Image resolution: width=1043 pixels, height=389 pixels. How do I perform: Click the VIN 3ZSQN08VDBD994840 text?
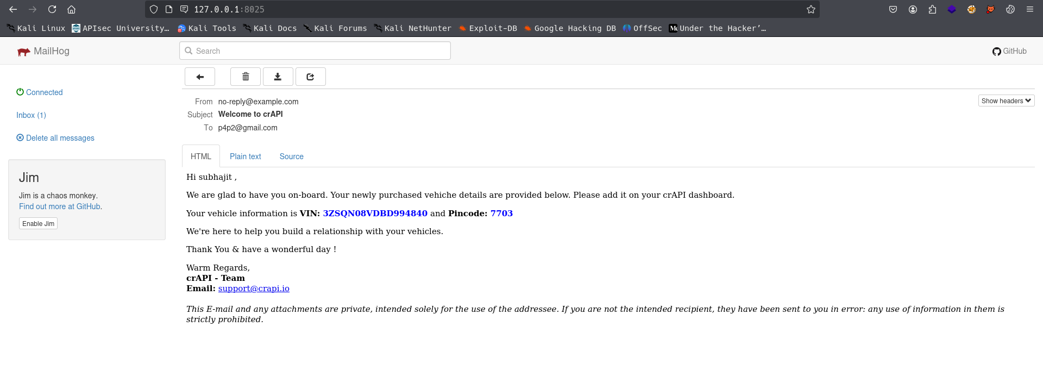click(375, 214)
